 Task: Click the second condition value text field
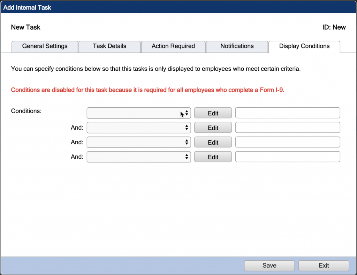coord(287,127)
